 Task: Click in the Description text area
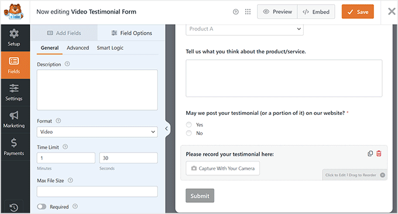coord(97,90)
